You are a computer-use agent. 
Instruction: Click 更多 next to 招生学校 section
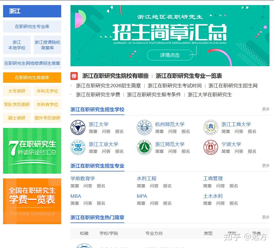pyautogui.click(x=266, y=109)
